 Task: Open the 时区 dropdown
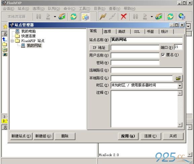(180, 85)
